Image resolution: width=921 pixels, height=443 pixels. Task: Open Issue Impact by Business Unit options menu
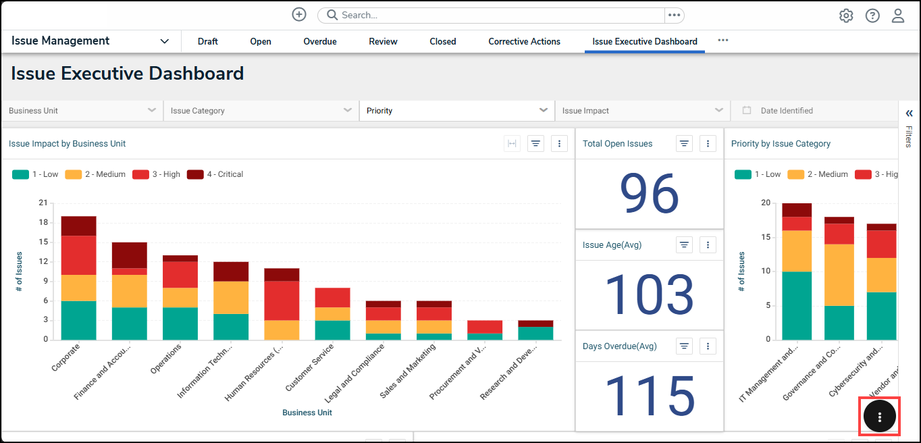coord(559,144)
